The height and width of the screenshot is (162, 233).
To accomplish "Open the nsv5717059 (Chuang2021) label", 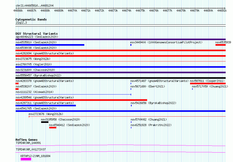I will tap(210, 86).
